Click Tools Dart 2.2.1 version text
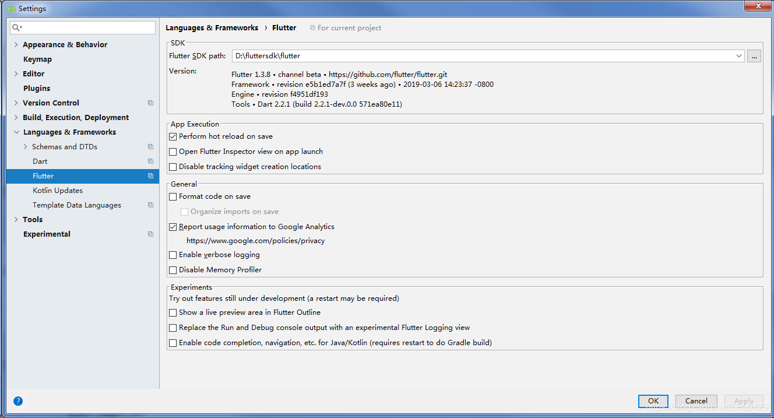 coord(316,104)
